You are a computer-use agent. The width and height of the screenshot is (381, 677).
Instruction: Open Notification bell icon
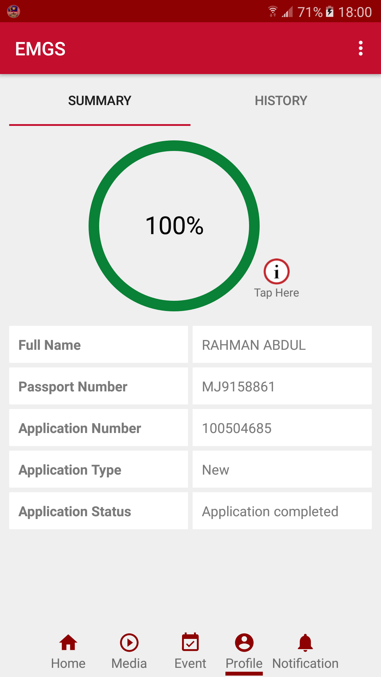305,643
